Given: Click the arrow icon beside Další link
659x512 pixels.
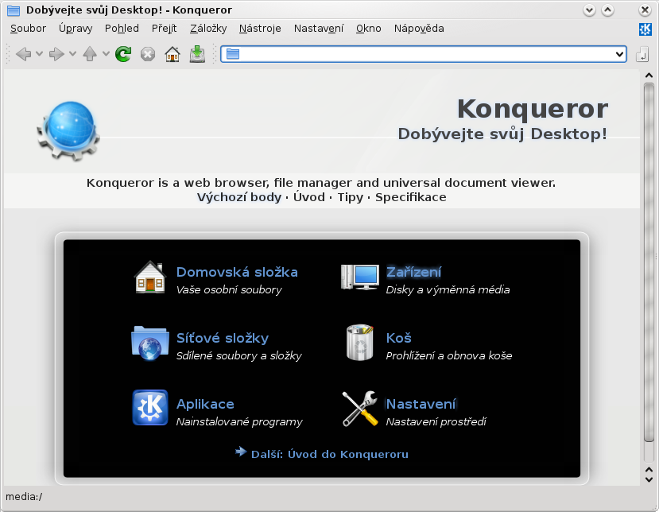Looking at the screenshot, I should pyautogui.click(x=241, y=452).
